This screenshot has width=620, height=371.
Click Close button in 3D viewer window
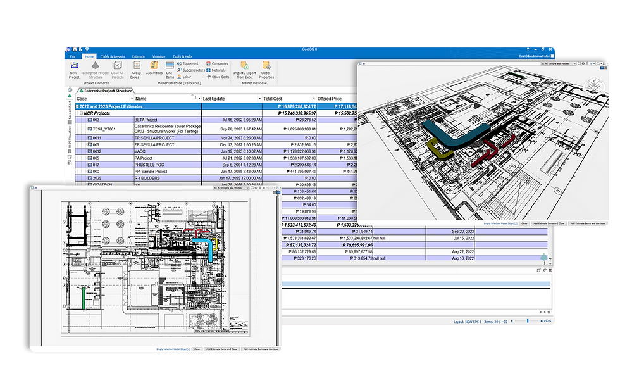click(524, 223)
